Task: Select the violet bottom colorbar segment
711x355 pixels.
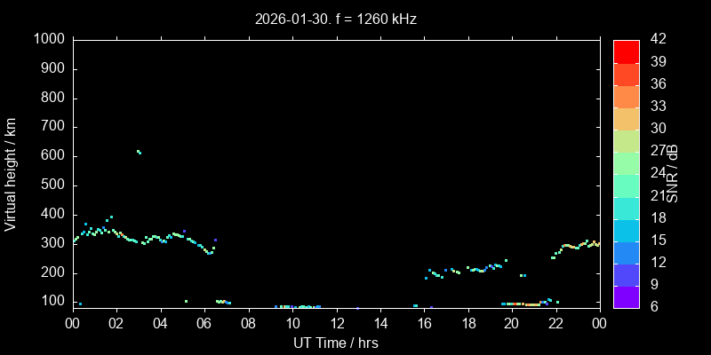Action: 627,296
